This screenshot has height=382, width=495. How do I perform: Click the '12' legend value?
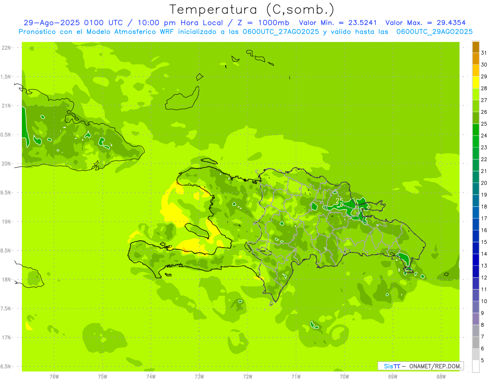tap(484, 277)
